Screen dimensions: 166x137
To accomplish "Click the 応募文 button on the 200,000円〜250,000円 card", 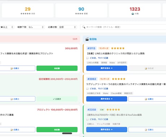I will click(x=18, y=99).
